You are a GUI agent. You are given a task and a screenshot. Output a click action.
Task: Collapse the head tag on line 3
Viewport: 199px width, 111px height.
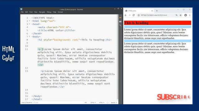click(30, 24)
